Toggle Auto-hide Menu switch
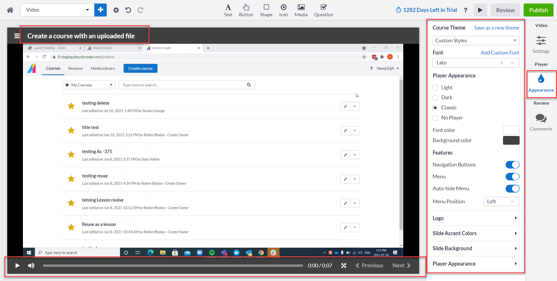Viewport: 557px width, 281px height. tap(512, 188)
